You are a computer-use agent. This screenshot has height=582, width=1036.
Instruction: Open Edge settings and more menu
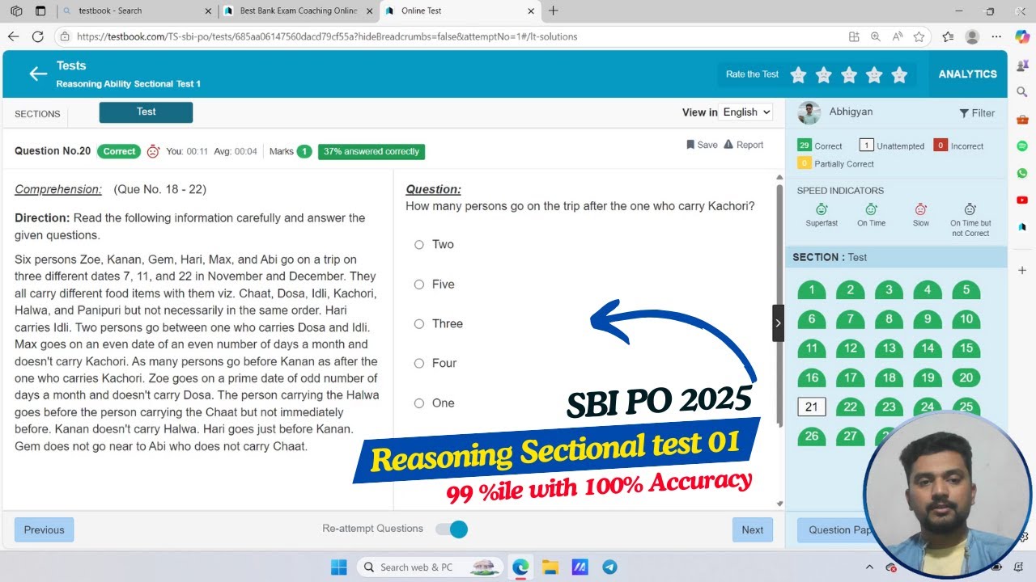click(997, 36)
